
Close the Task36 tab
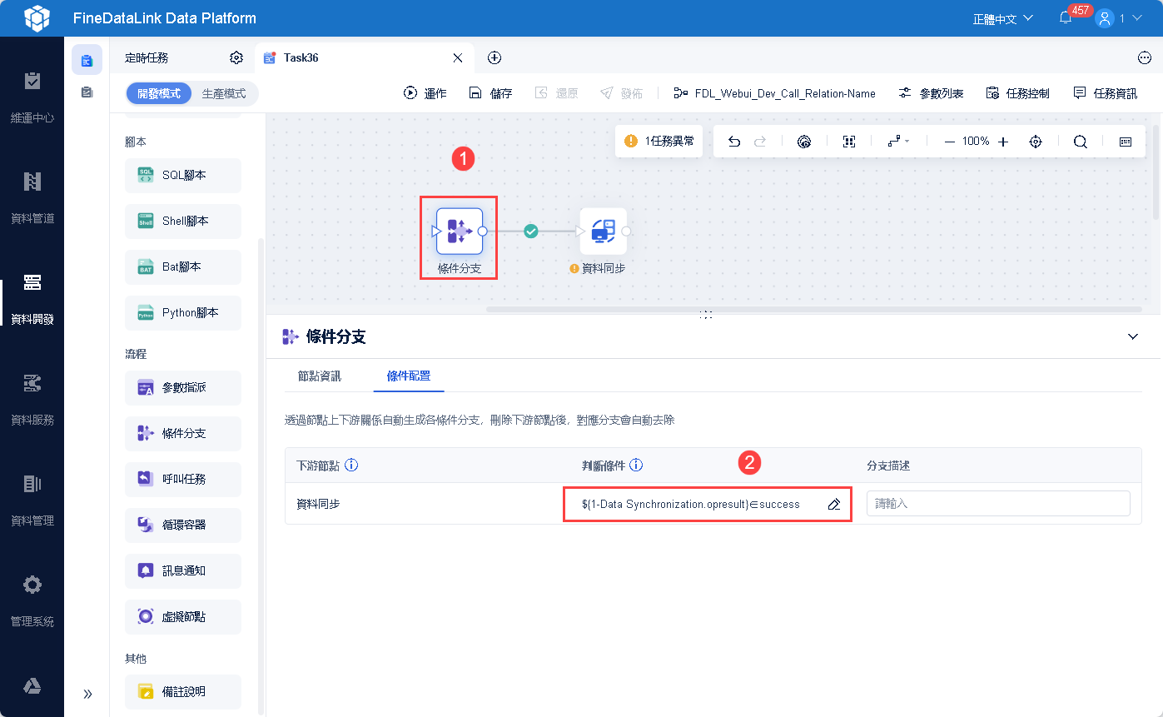click(x=457, y=57)
